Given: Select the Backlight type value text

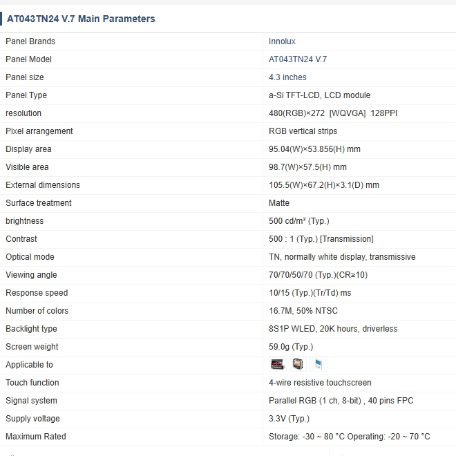Looking at the screenshot, I should point(333,329).
